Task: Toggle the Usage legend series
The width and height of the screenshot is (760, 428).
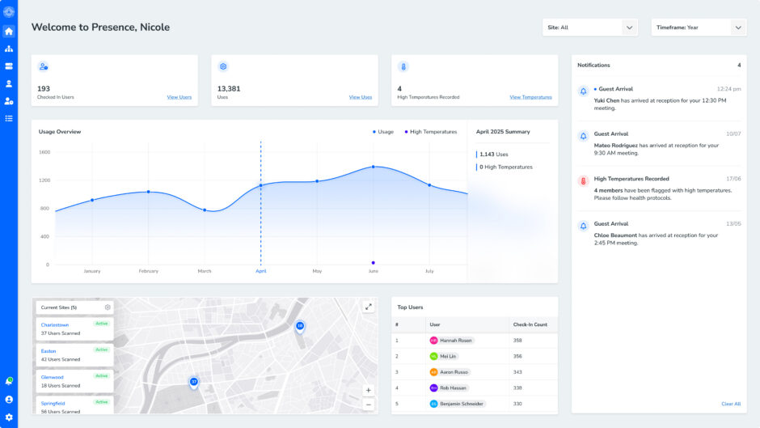Action: (383, 132)
